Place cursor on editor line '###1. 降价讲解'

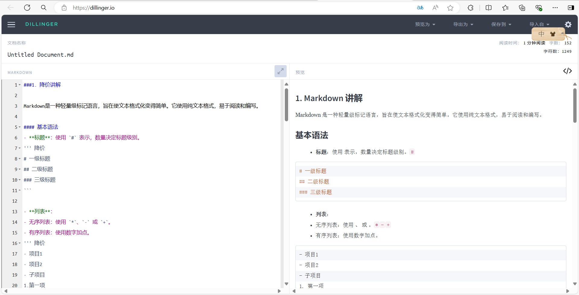pos(42,85)
